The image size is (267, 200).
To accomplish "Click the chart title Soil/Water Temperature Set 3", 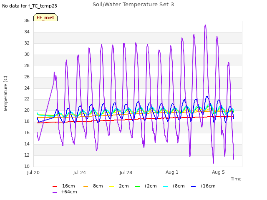I will 133,5.
